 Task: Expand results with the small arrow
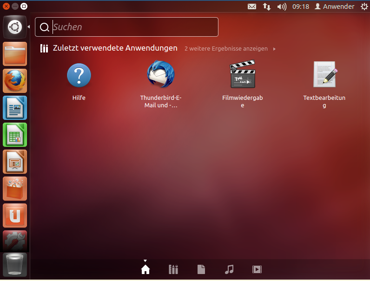(x=274, y=49)
